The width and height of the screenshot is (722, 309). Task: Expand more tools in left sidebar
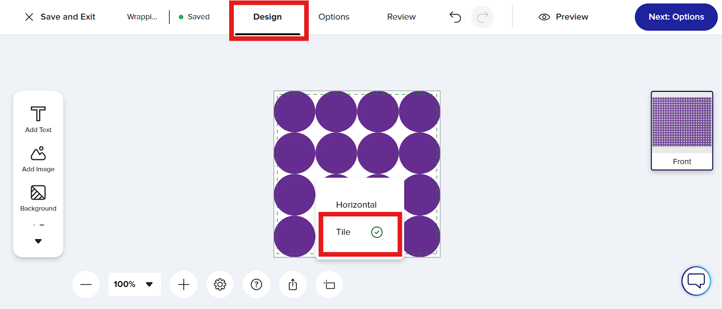point(38,241)
